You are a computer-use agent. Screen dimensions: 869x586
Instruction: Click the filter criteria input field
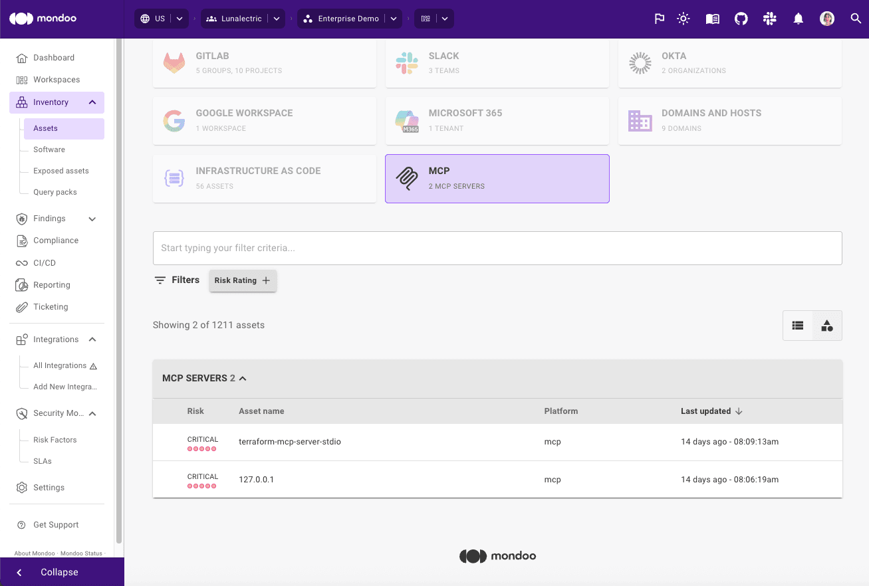pyautogui.click(x=497, y=248)
